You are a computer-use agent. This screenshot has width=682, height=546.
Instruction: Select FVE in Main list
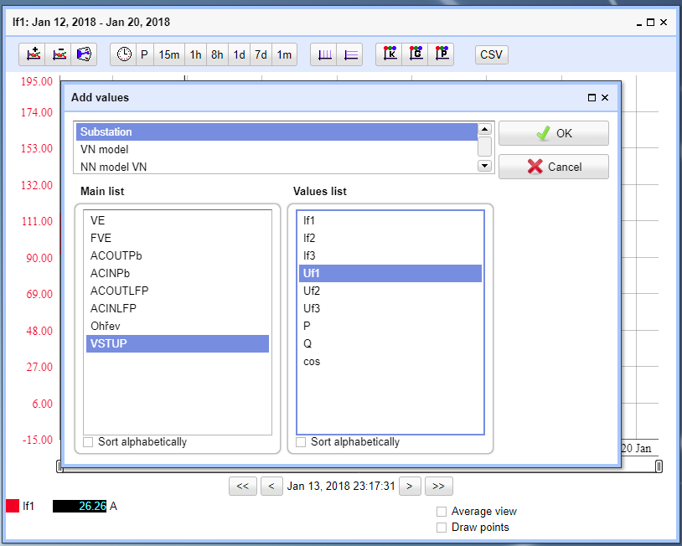(178, 238)
